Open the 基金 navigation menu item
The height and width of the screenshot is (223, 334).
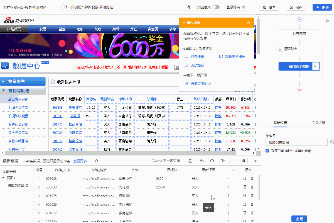(62, 29)
